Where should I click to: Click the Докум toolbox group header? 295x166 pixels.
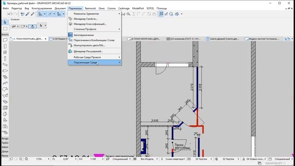(x=5, y=151)
